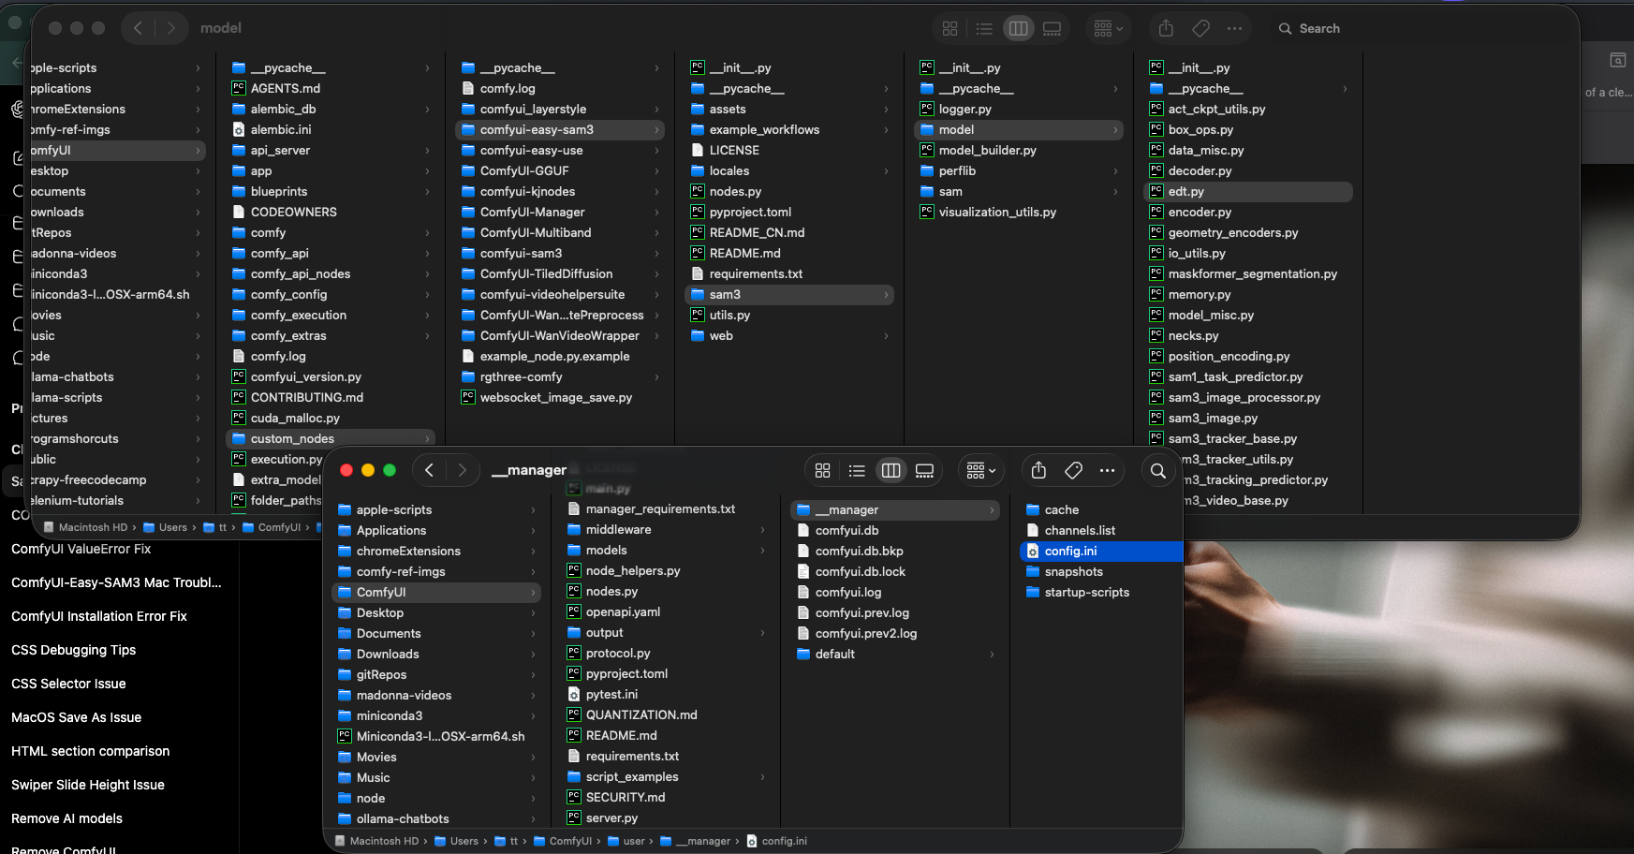Click the alembic.ini file icon

239,129
